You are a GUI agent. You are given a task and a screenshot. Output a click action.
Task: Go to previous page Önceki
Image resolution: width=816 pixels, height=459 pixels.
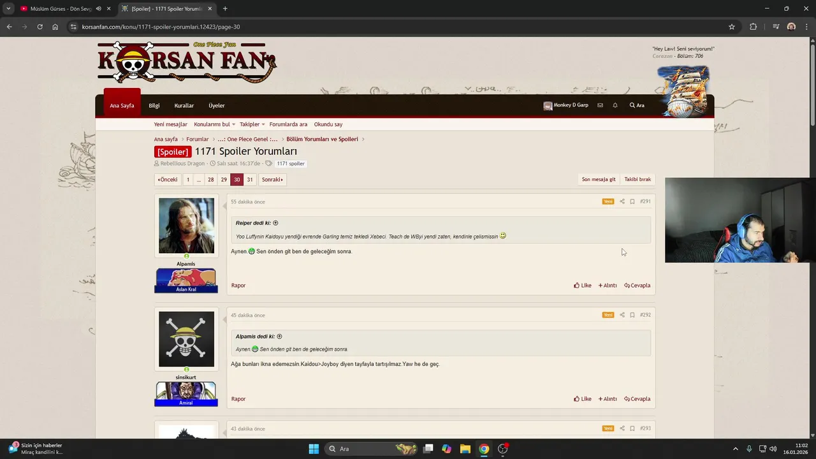[168, 180]
